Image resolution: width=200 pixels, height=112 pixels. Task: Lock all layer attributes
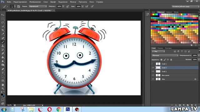point(171,59)
